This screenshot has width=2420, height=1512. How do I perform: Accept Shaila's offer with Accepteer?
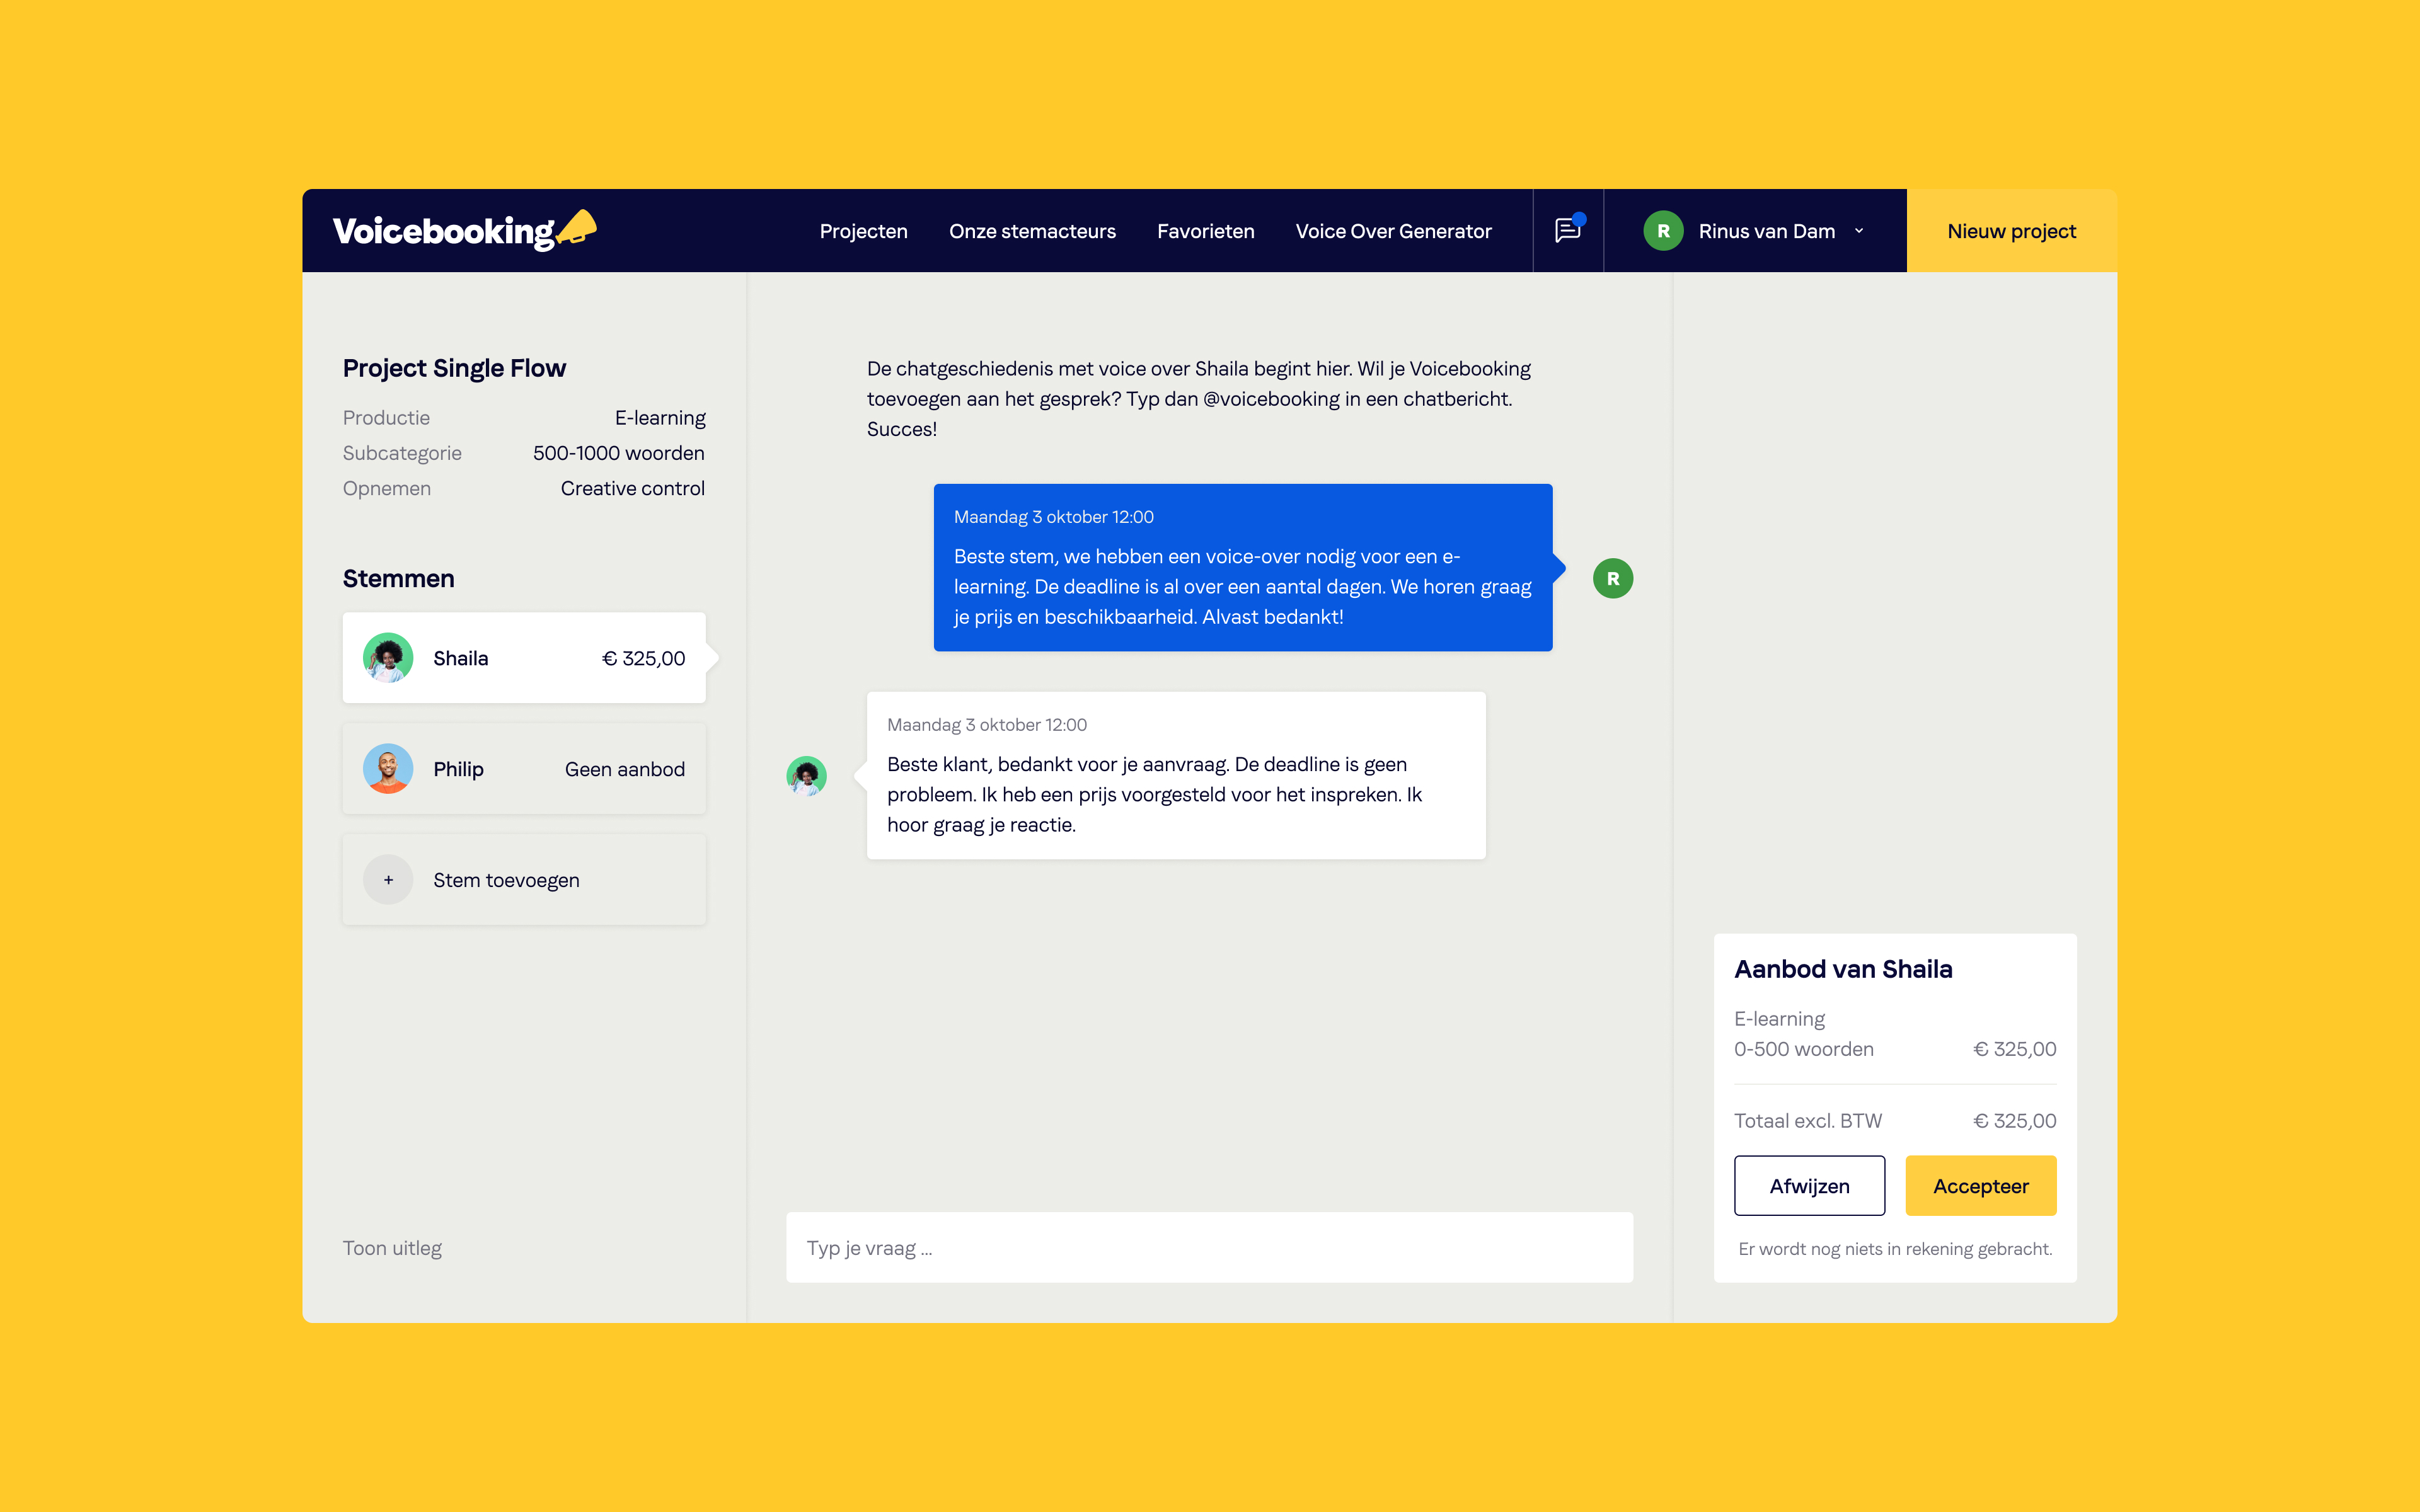(x=1981, y=1186)
